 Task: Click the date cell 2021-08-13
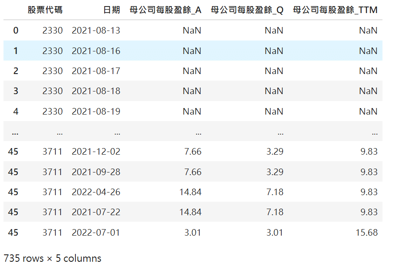(96, 30)
